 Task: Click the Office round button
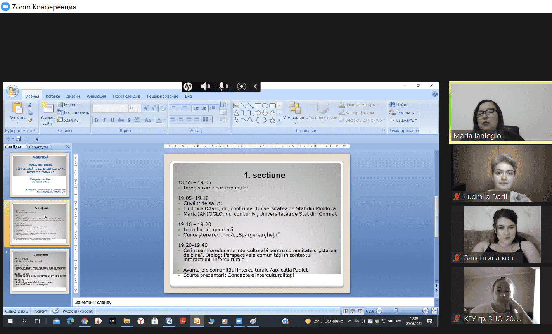(x=12, y=91)
